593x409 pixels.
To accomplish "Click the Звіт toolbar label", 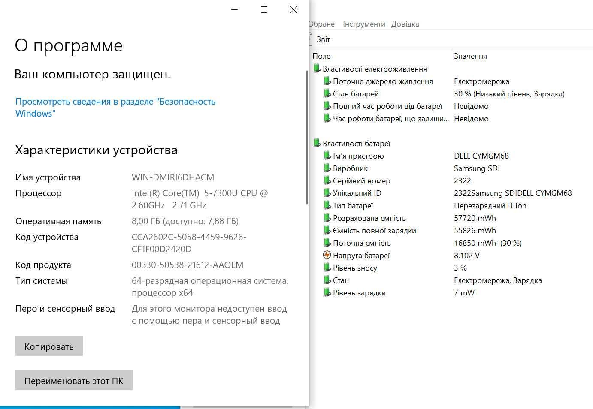I will 324,39.
